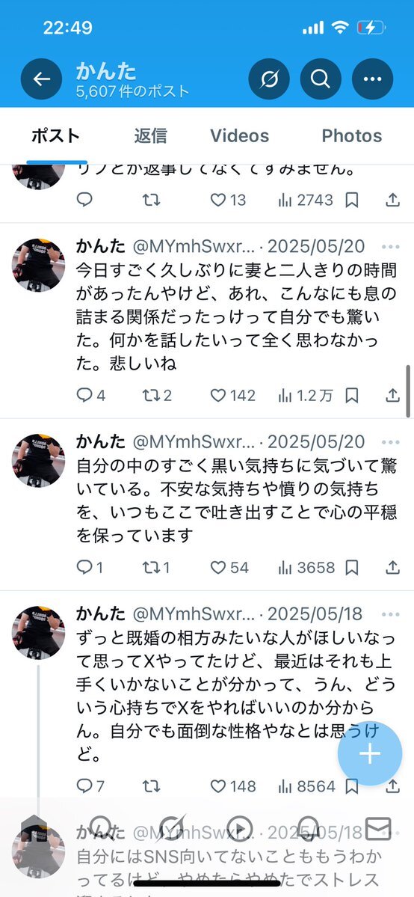Like the 2025/05/20 post with 142 likes

[x=232, y=395]
